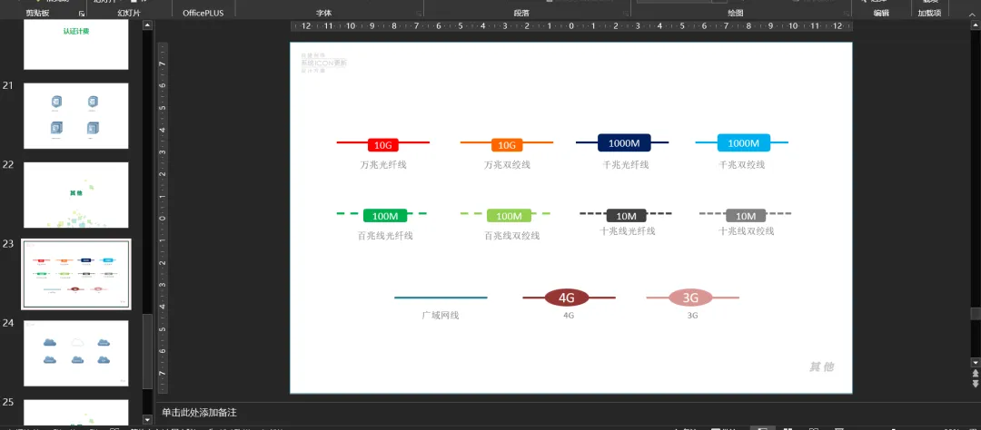Select the light blue 1000M badge shape
This screenshot has width=981, height=430.
click(743, 142)
